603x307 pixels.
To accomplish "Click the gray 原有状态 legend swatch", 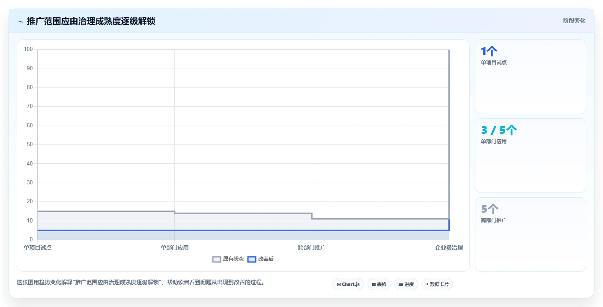I will point(217,259).
